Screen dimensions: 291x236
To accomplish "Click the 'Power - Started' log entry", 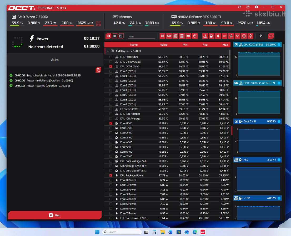I will click(x=48, y=86).
